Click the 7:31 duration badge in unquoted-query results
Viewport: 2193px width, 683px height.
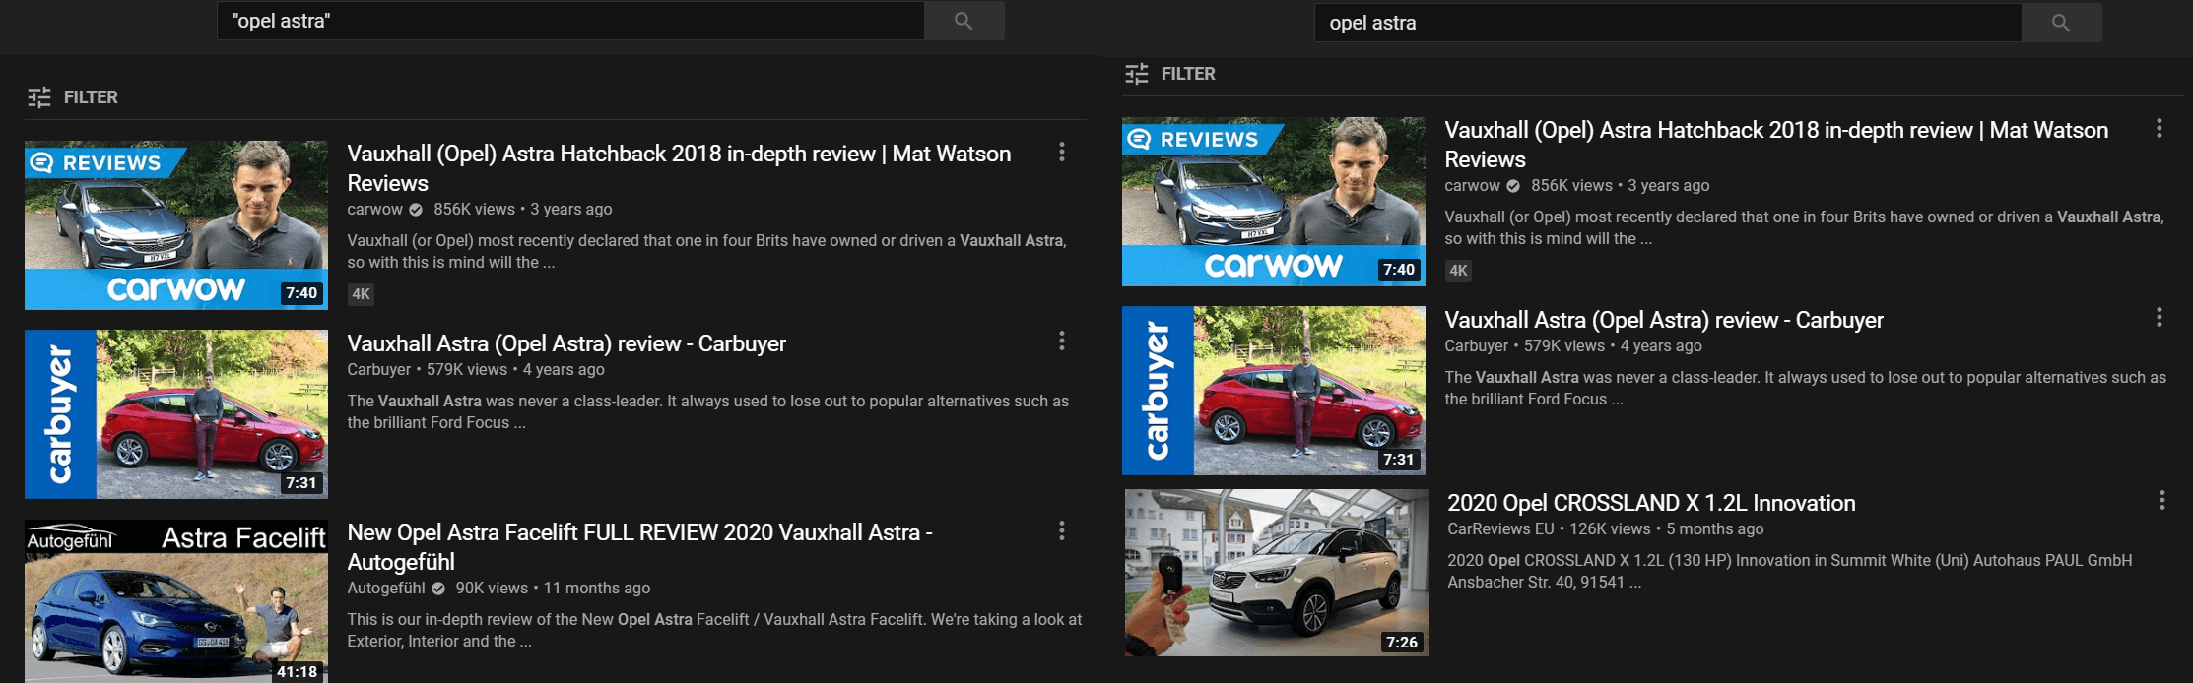click(x=1399, y=460)
